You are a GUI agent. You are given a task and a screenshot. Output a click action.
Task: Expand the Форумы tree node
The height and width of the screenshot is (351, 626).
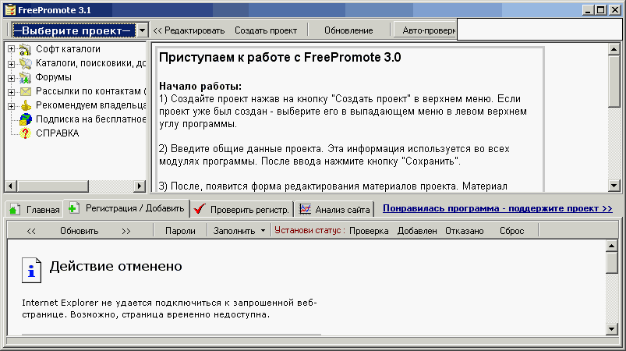point(11,77)
